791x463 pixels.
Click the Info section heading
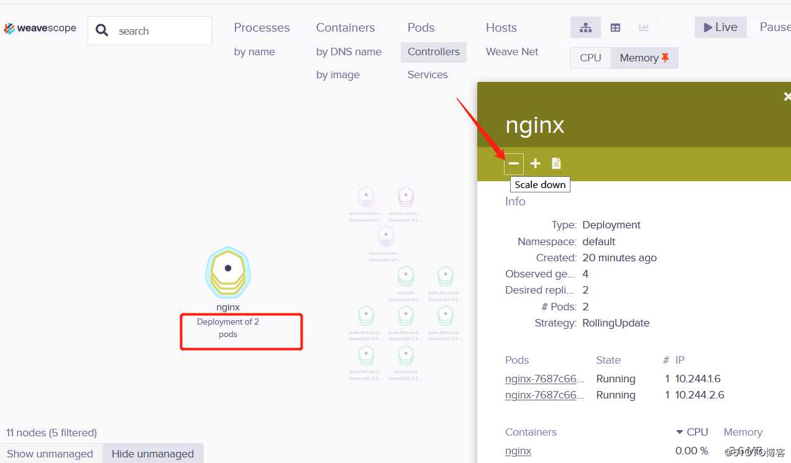[515, 201]
